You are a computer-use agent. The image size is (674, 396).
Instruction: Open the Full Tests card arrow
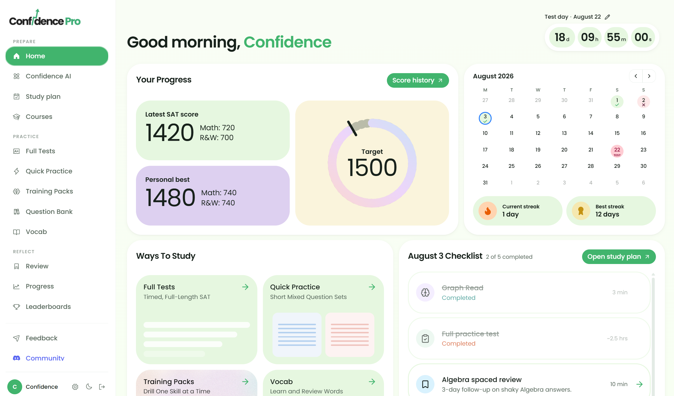[x=245, y=287]
